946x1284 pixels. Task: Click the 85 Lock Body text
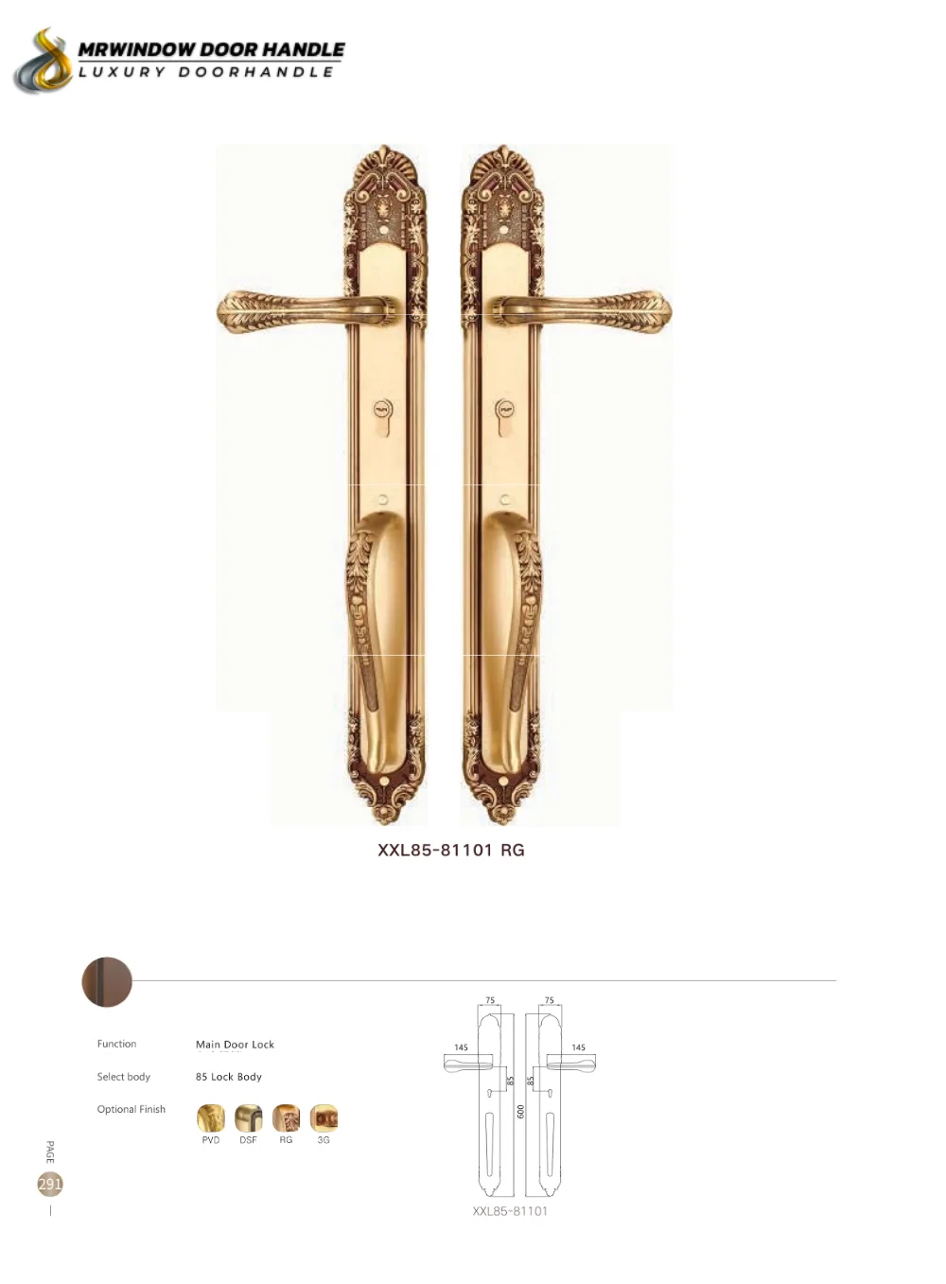(x=229, y=1077)
